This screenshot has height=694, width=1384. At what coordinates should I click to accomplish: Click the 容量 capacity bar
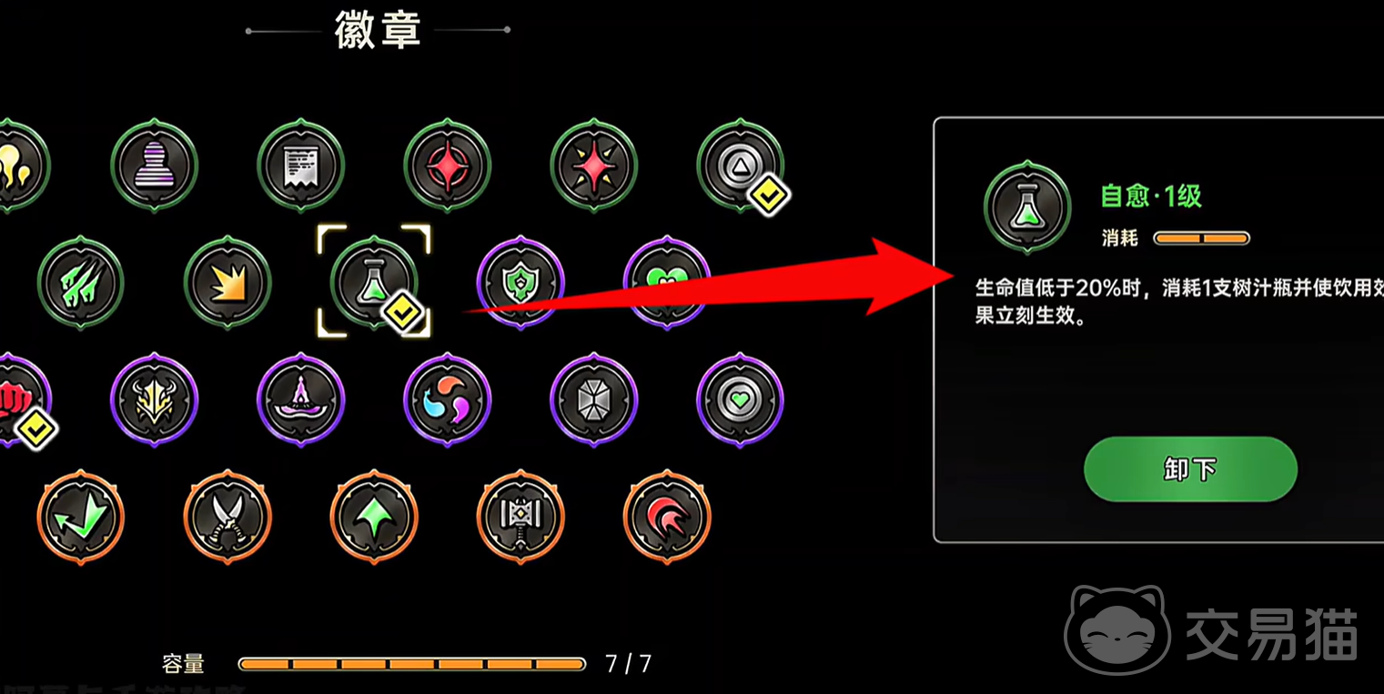(412, 664)
